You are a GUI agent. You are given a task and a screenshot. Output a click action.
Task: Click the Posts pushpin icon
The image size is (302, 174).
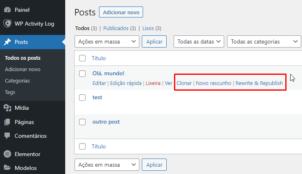pos(7,41)
